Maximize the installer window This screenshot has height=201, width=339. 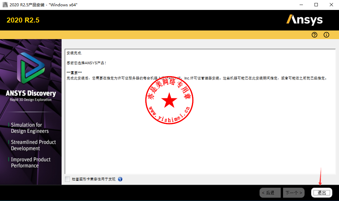click(x=316, y=5)
